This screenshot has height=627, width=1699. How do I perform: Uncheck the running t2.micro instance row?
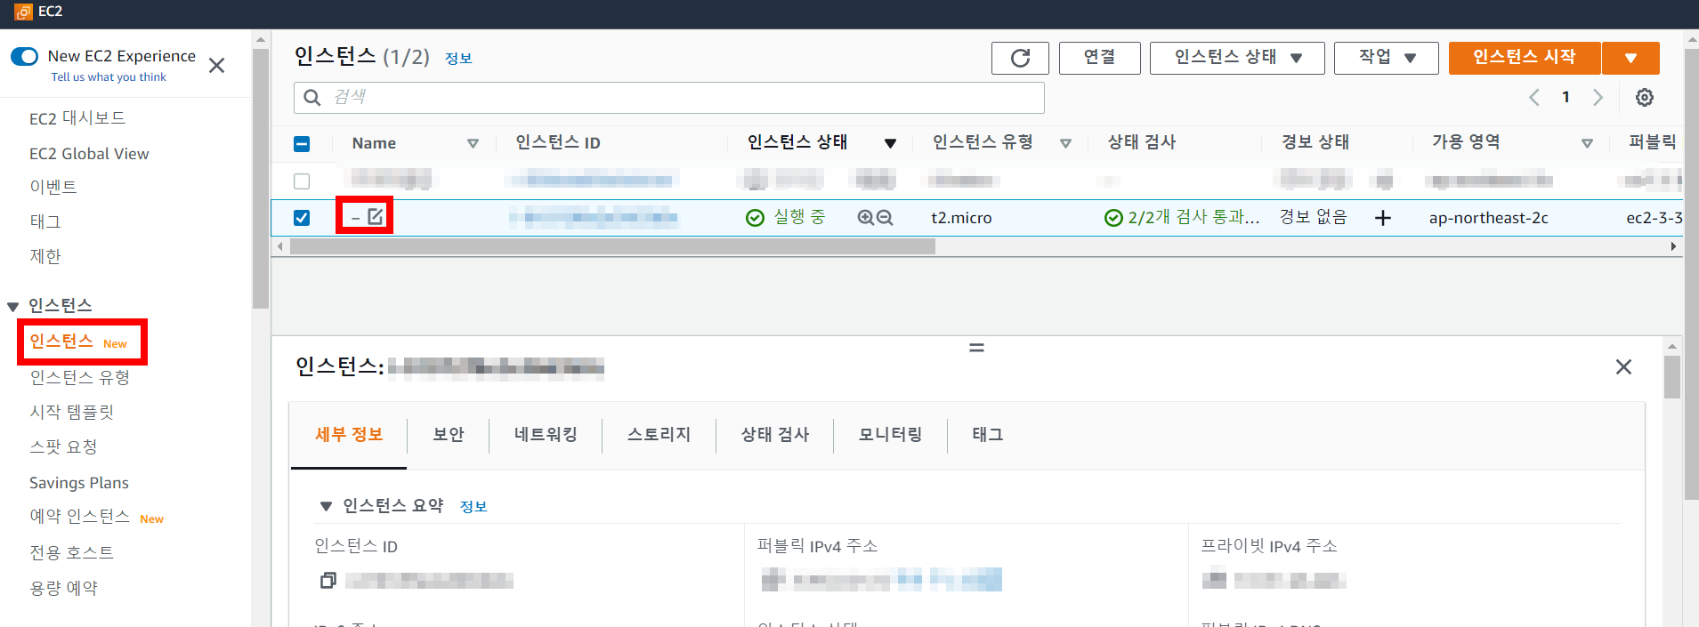302,218
